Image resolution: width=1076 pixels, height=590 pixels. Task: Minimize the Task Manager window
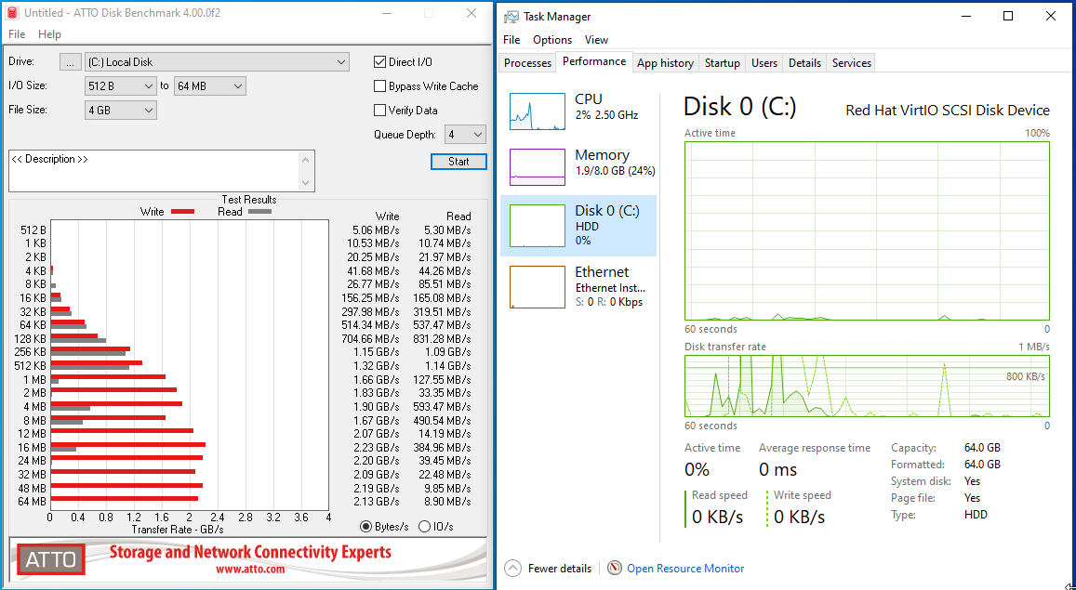[x=966, y=17]
